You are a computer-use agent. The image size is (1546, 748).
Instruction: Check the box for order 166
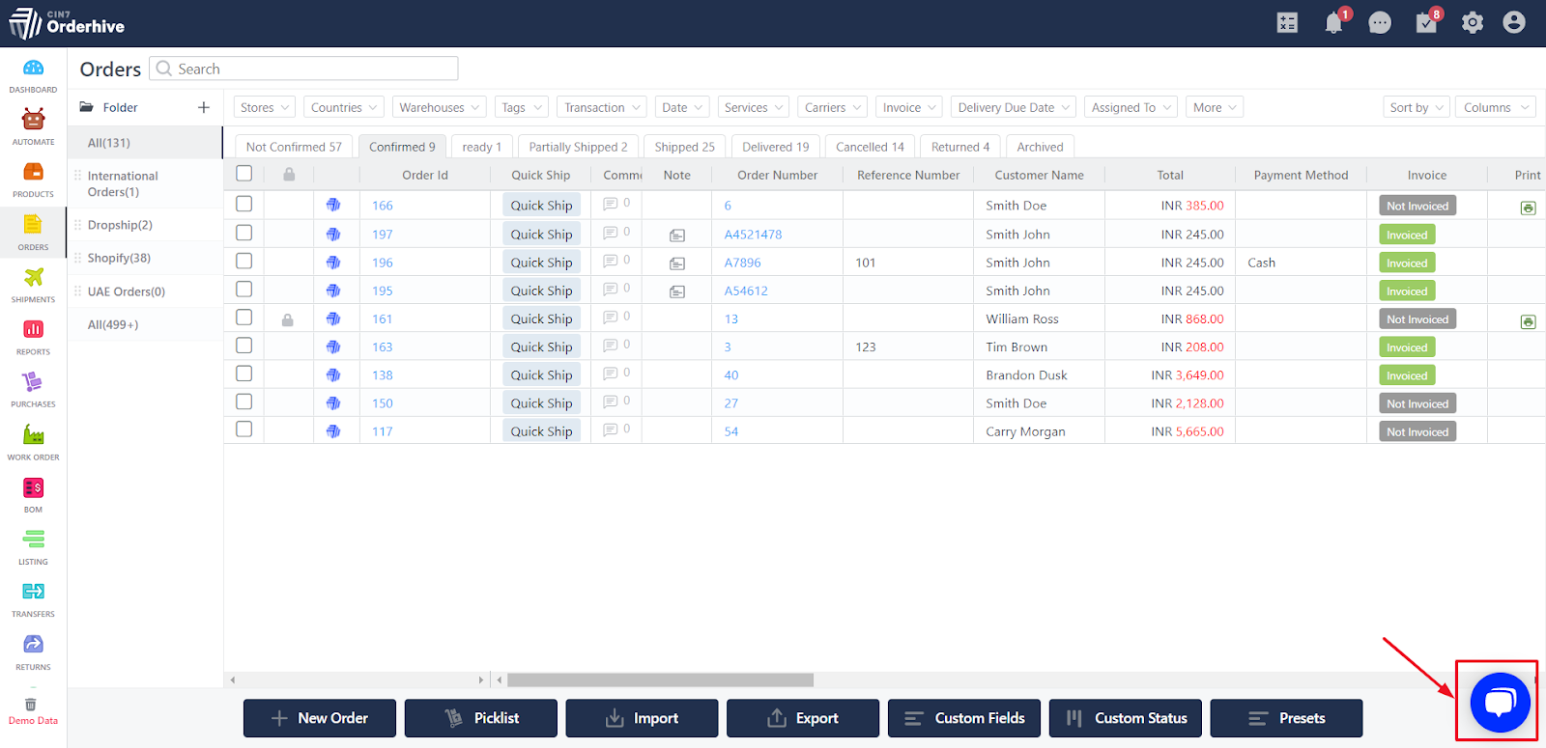pos(244,204)
